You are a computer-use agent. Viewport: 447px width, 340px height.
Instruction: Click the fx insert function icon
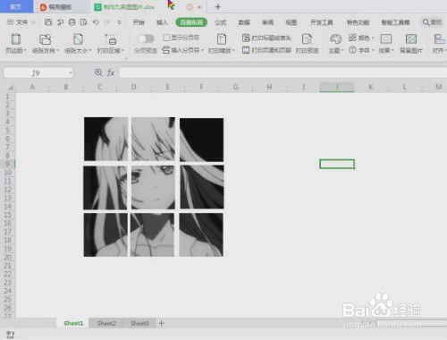pos(111,72)
